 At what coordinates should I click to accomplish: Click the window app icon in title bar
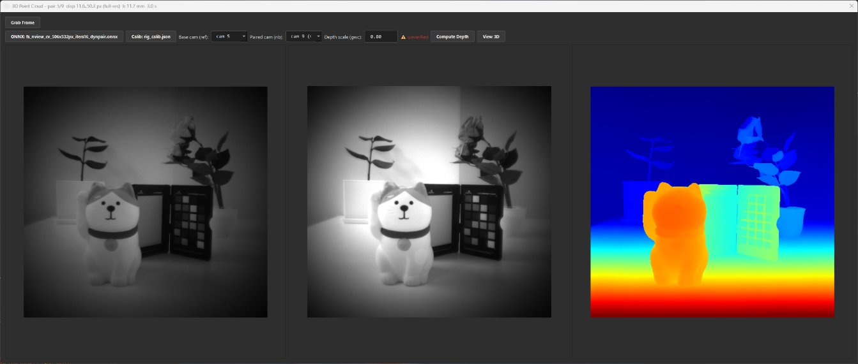6,5
